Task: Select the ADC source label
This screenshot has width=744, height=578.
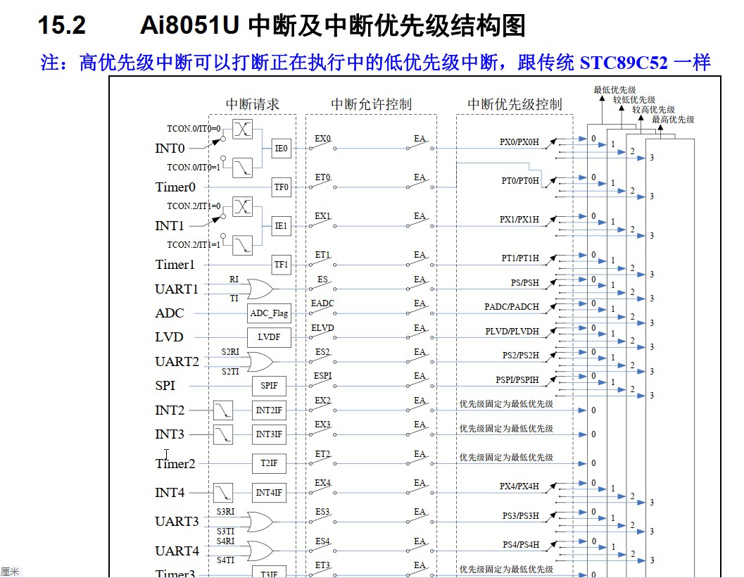Action: [170, 313]
